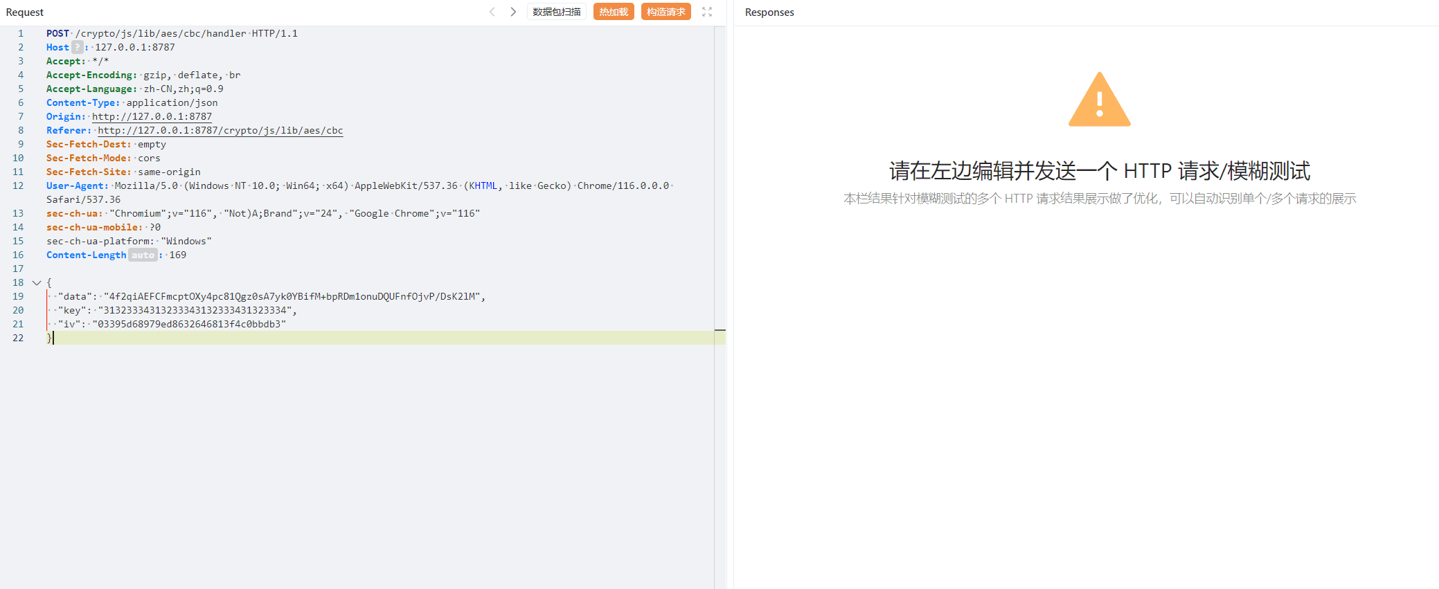The height and width of the screenshot is (589, 1439).
Task: Click the previous request arrow icon
Action: [x=492, y=12]
